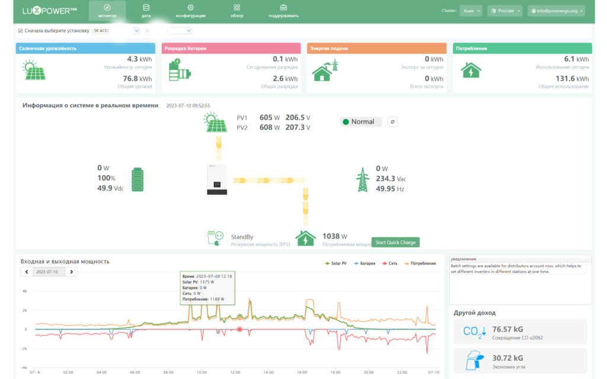
Task: Click the house consumption icon near 1038 W
Action: tap(305, 238)
